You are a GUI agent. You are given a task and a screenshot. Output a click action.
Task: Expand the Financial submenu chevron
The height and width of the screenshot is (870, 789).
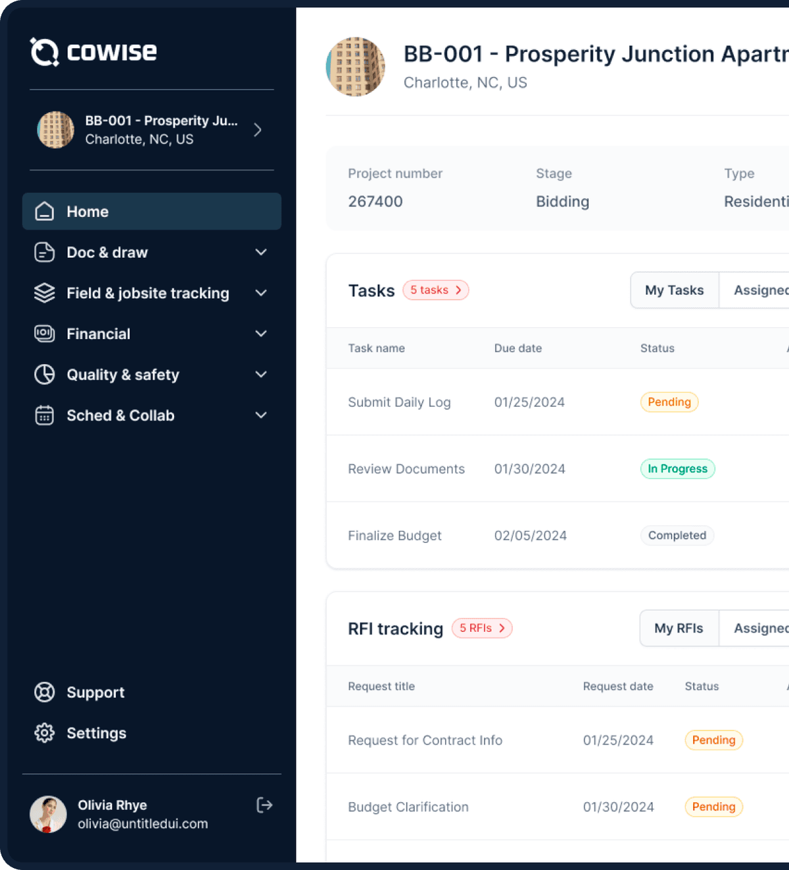(261, 334)
